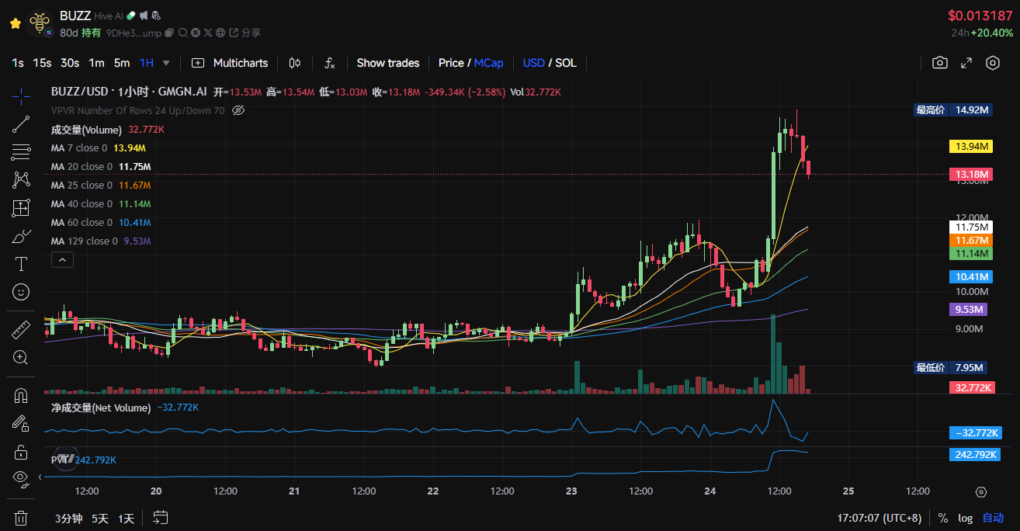Open the candlestick chart style selector

click(295, 63)
